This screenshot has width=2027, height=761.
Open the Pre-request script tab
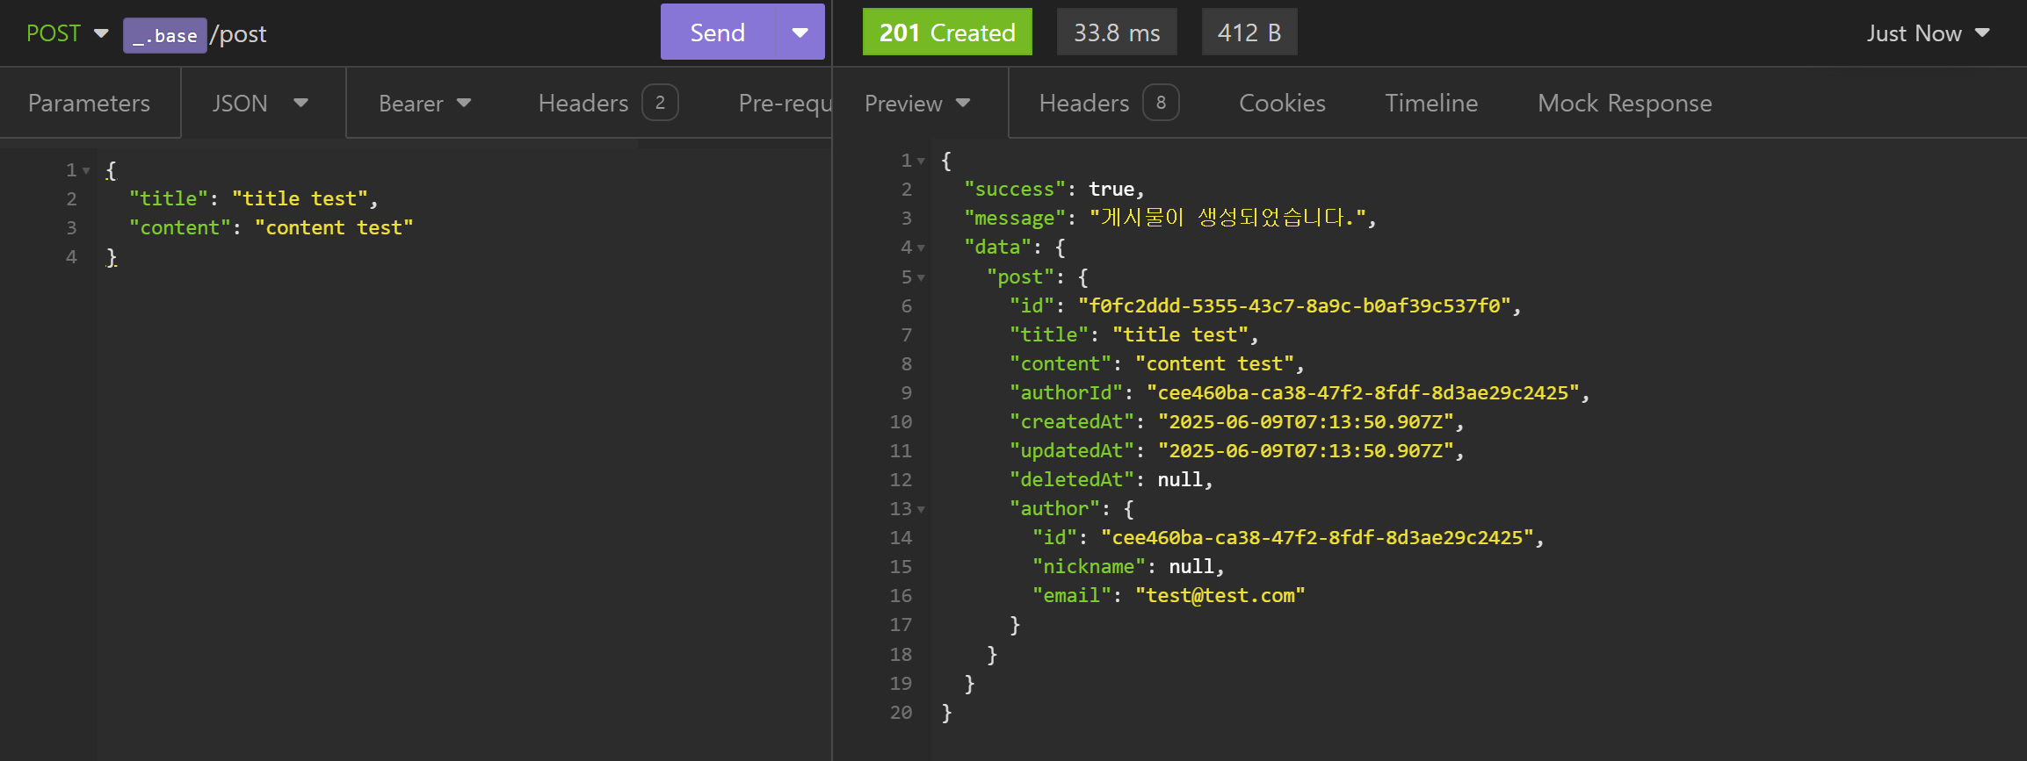pyautogui.click(x=785, y=104)
